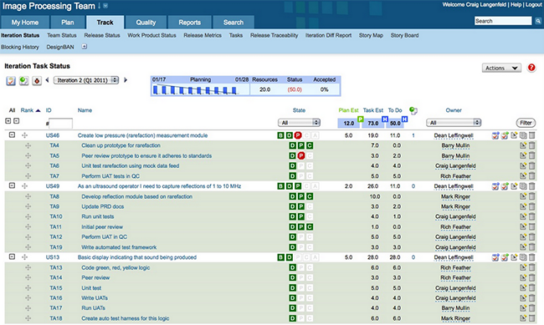Image resolution: width=544 pixels, height=325 pixels.
Task: Open the Story Board sub-tab
Action: 404,35
